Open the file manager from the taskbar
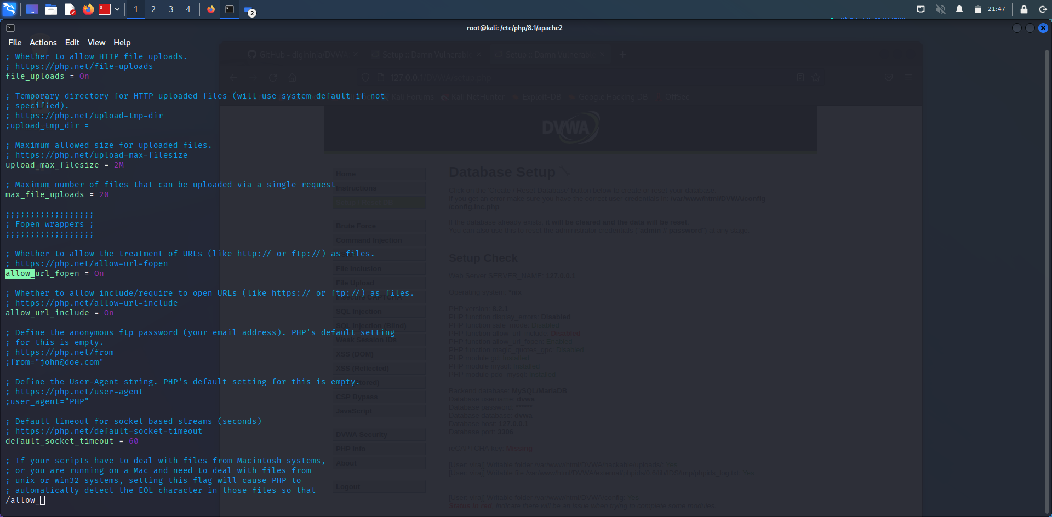This screenshot has height=517, width=1052. 51,9
